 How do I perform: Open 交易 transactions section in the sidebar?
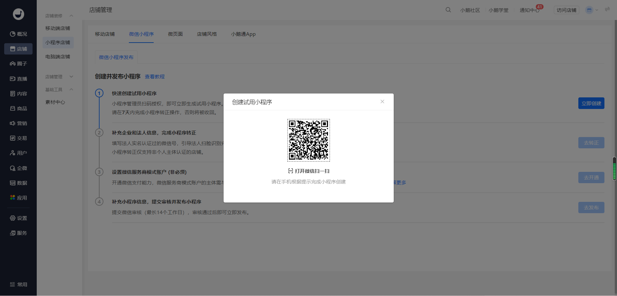[x=18, y=138]
